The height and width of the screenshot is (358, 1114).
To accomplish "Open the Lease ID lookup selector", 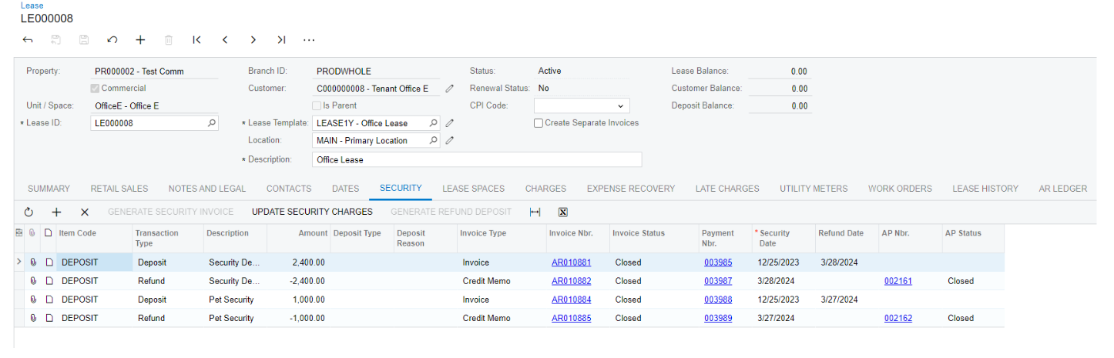I will coord(211,123).
